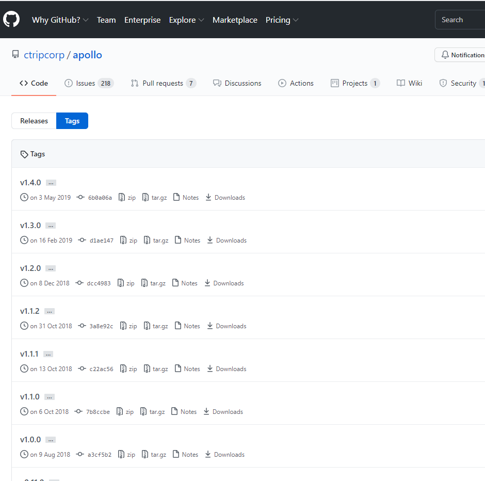Image resolution: width=485 pixels, height=481 pixels.
Task: Focus the Search input field
Action: click(x=461, y=20)
